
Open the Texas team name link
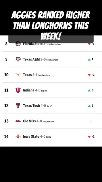[x=27, y=75]
